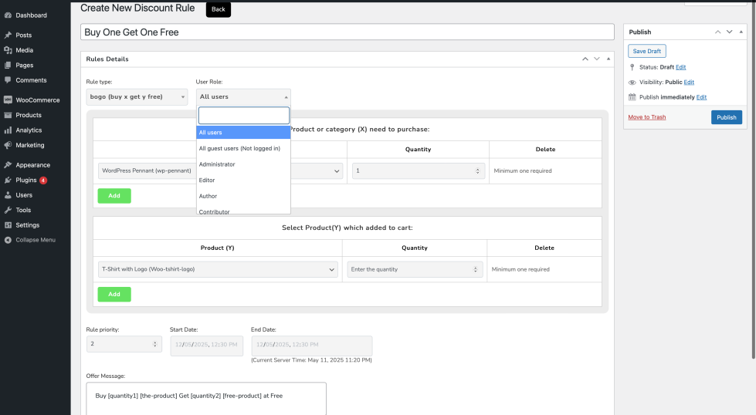This screenshot has height=415, width=756.
Task: Click the Dashboard icon in sidebar
Action: point(8,15)
